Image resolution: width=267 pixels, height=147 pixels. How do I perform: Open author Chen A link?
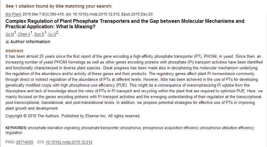24,34
